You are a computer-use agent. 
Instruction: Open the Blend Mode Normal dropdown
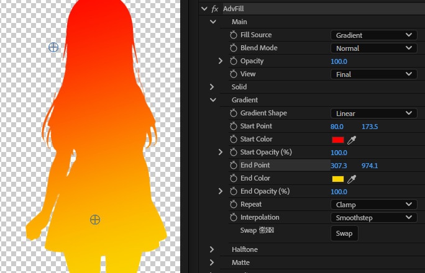[x=374, y=48]
